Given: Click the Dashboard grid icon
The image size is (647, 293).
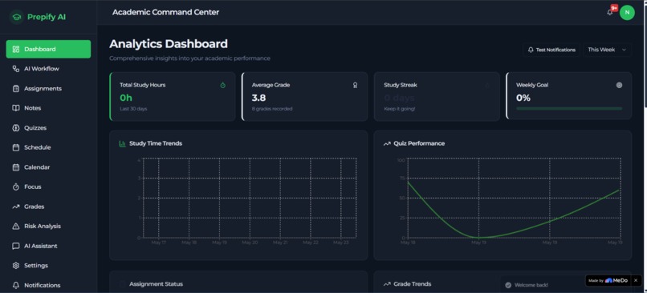Looking at the screenshot, I should pyautogui.click(x=16, y=49).
